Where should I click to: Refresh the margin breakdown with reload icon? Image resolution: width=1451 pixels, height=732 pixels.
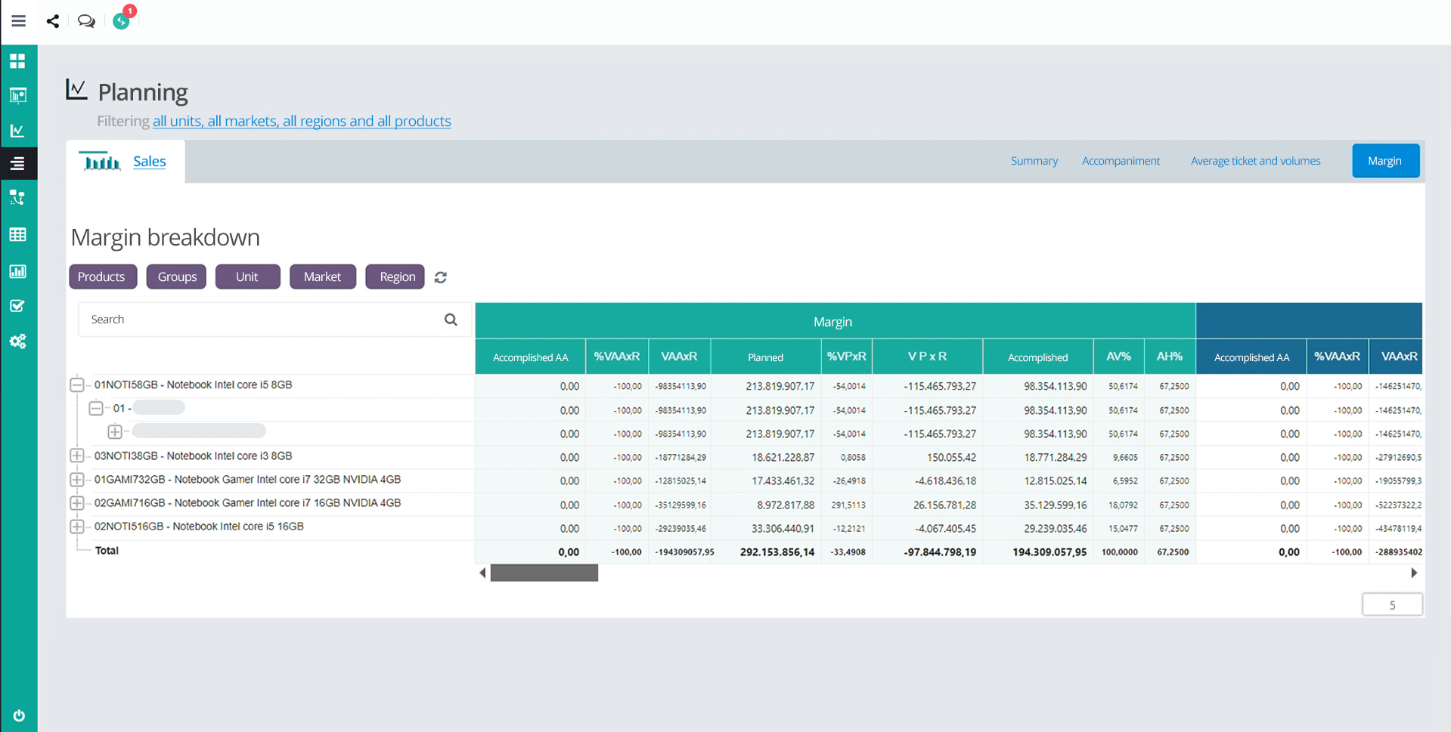pos(441,277)
